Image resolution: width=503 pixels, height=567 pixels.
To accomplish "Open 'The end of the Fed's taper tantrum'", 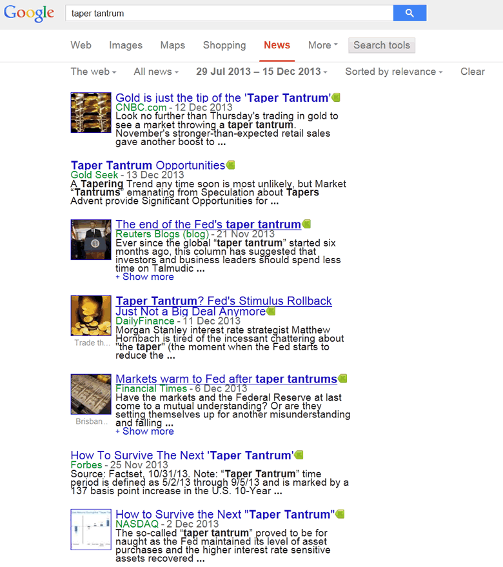I will coord(208,224).
